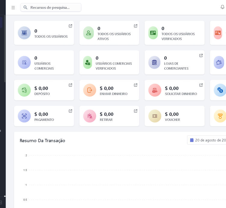Viewport: 226px width, 208px height.
Task: Click the Solicitar Dinheiro red icon
Action: (155, 90)
